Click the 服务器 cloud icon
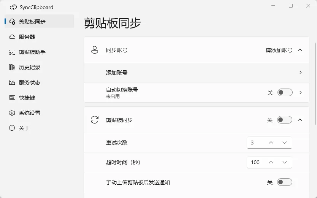This screenshot has width=317, height=198. [12, 37]
